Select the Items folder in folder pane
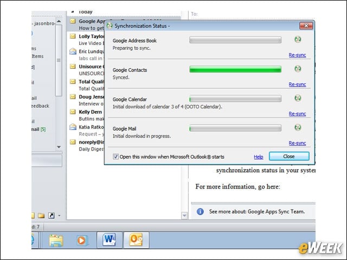The width and height of the screenshot is (347, 260). [x=37, y=56]
